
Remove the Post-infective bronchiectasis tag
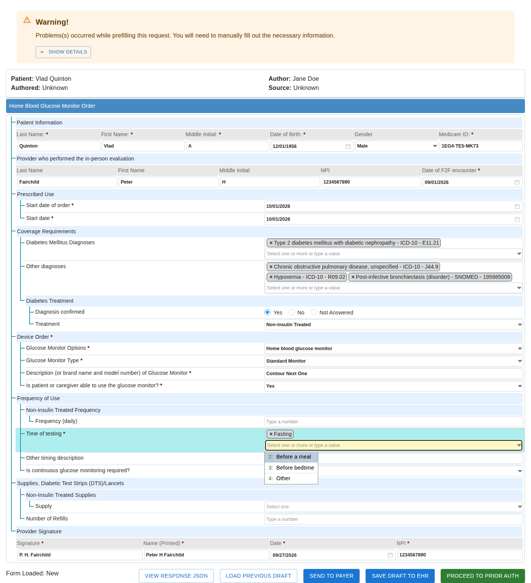coord(353,277)
